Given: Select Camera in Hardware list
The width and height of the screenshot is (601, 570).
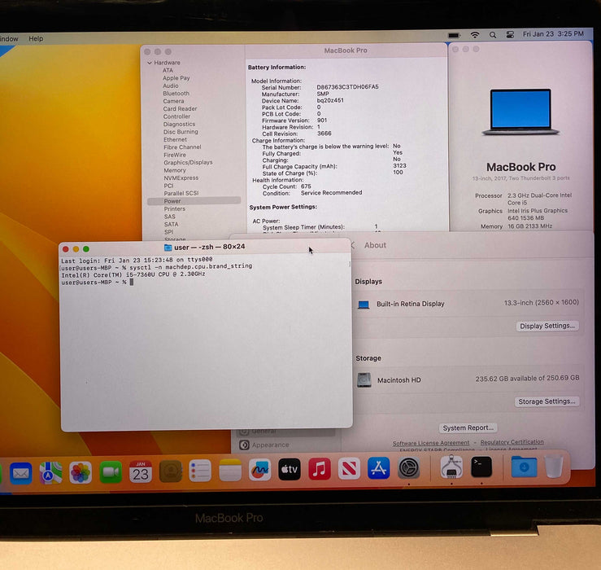Looking at the screenshot, I should point(173,101).
